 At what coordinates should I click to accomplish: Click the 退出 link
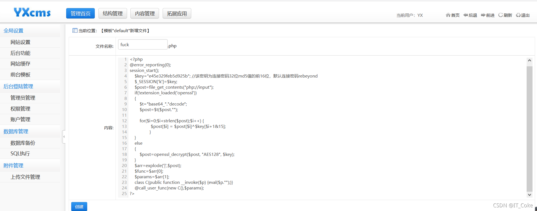coord(525,15)
